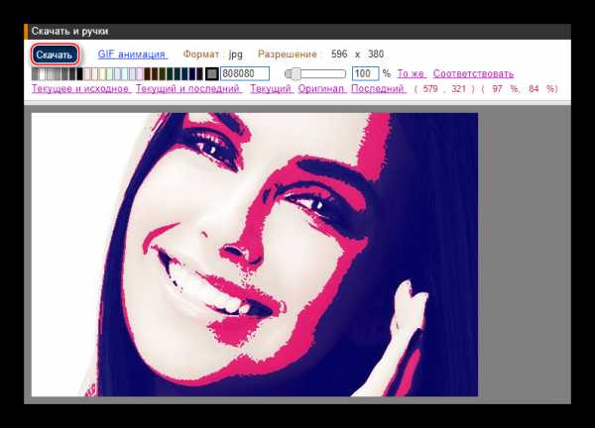Switch to the Оригинал image view
Screen dimensions: 595x428
click(x=320, y=89)
